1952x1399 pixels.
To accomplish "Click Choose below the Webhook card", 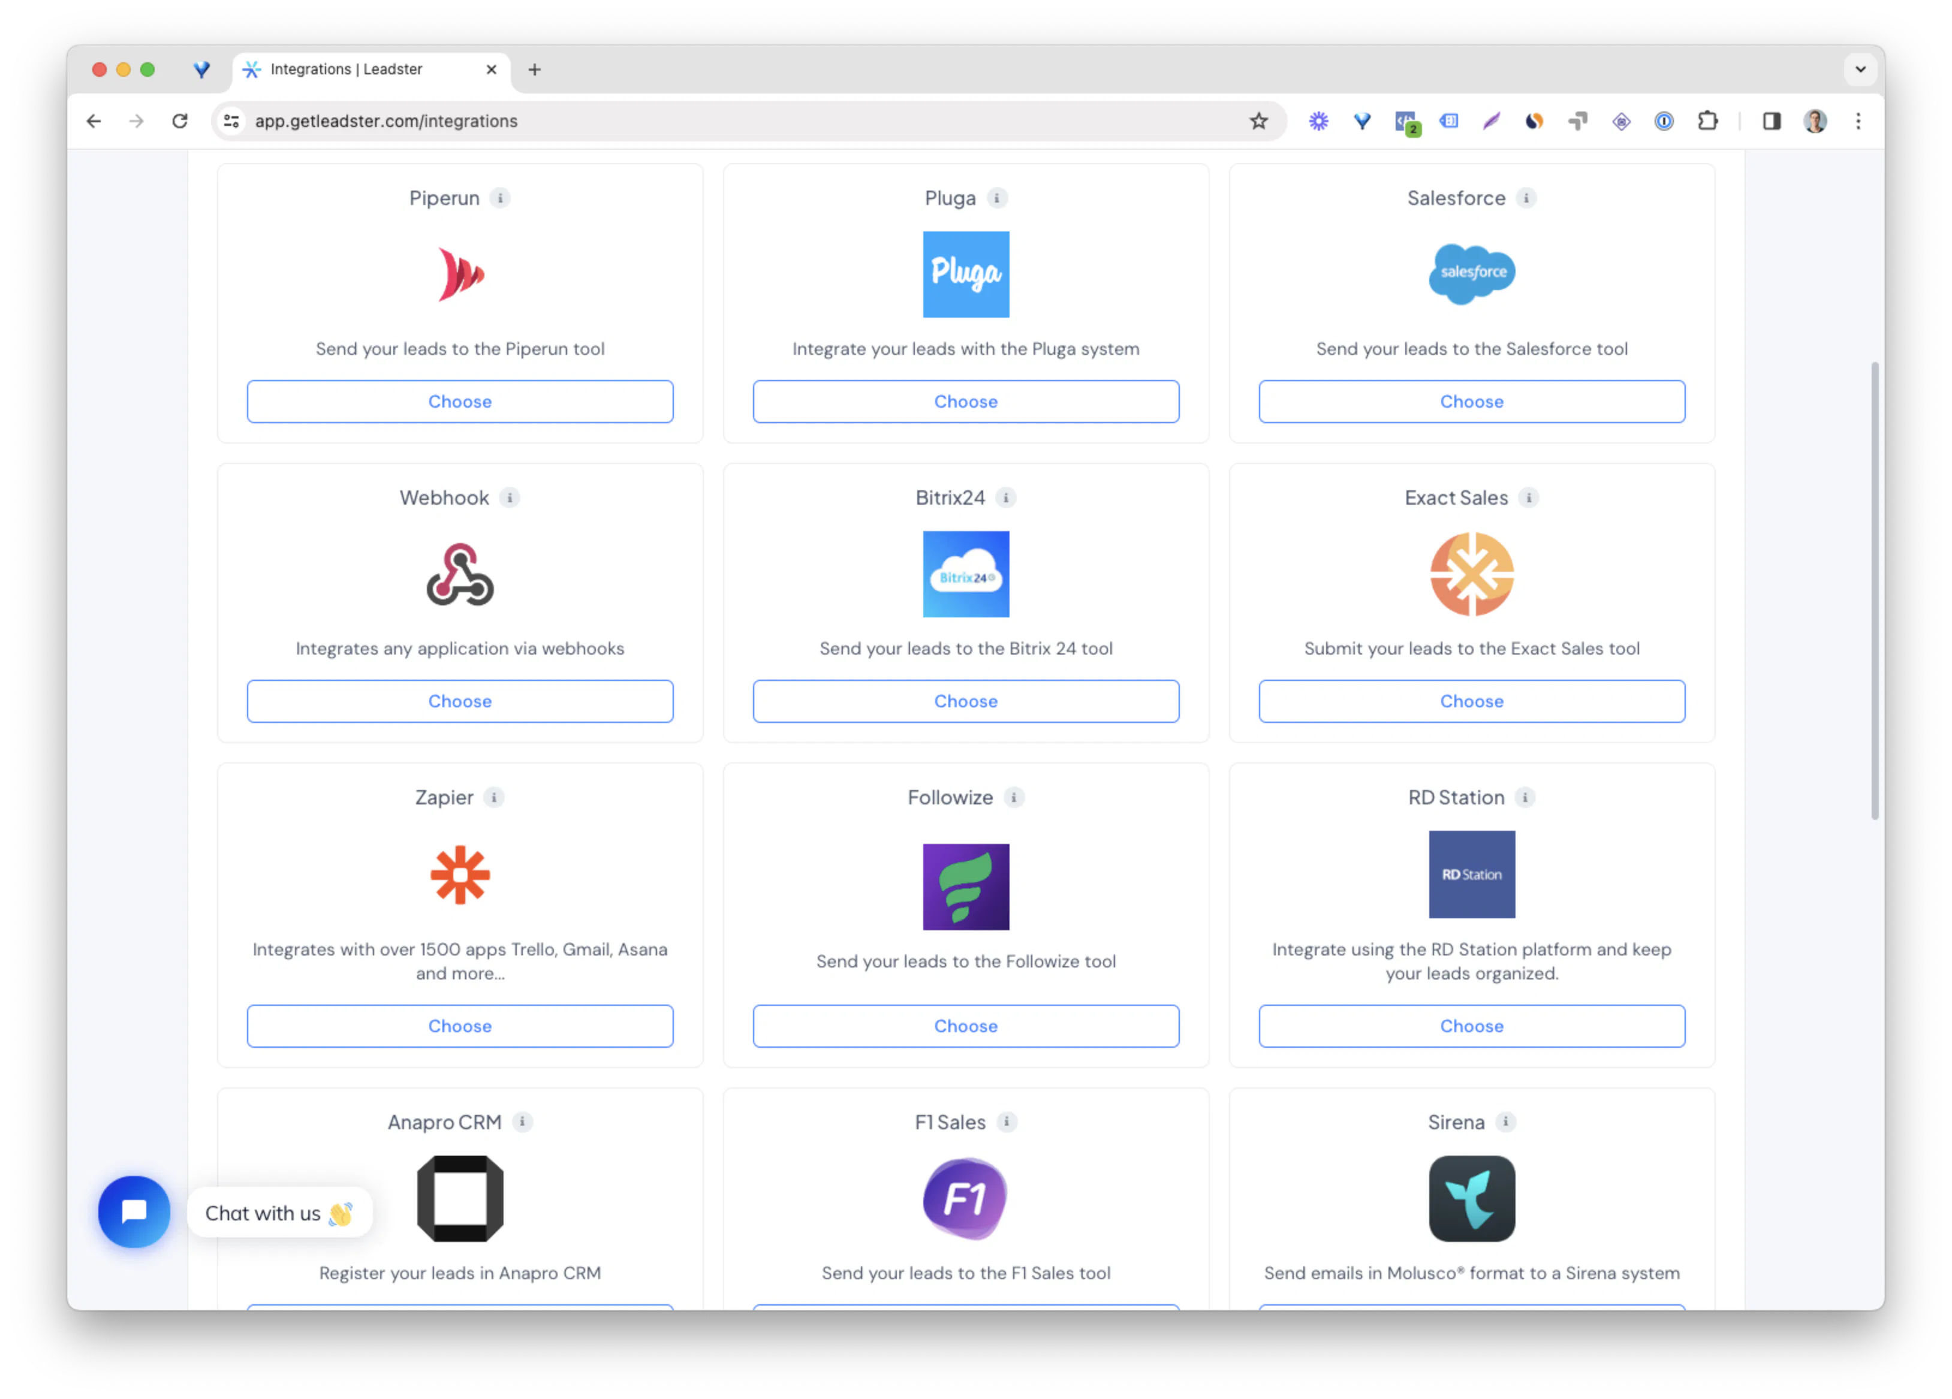I will coord(460,701).
